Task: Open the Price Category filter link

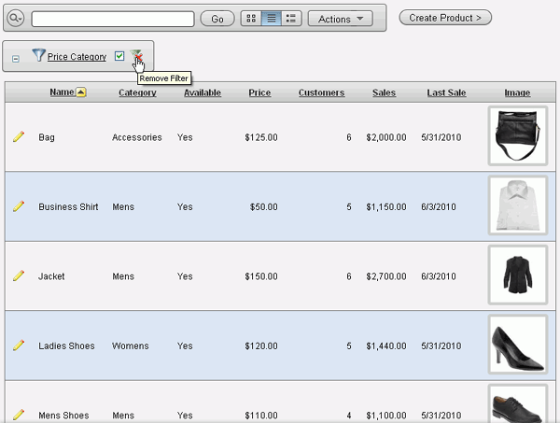Action: tap(77, 57)
